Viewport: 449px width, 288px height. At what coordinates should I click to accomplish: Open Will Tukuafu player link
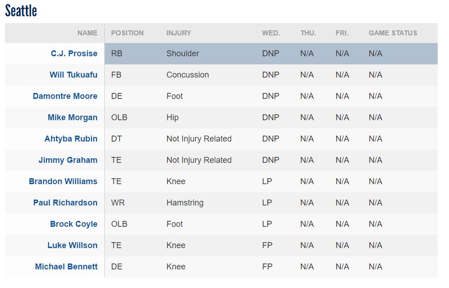[x=73, y=75]
